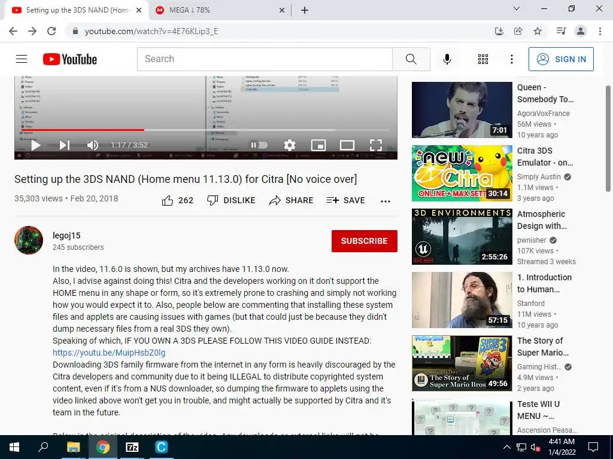Click the search magnifier button
The height and width of the screenshot is (459, 613).
(x=411, y=59)
